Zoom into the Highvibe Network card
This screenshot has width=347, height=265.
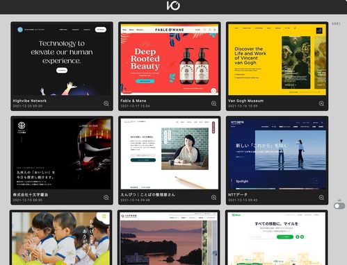point(106,103)
